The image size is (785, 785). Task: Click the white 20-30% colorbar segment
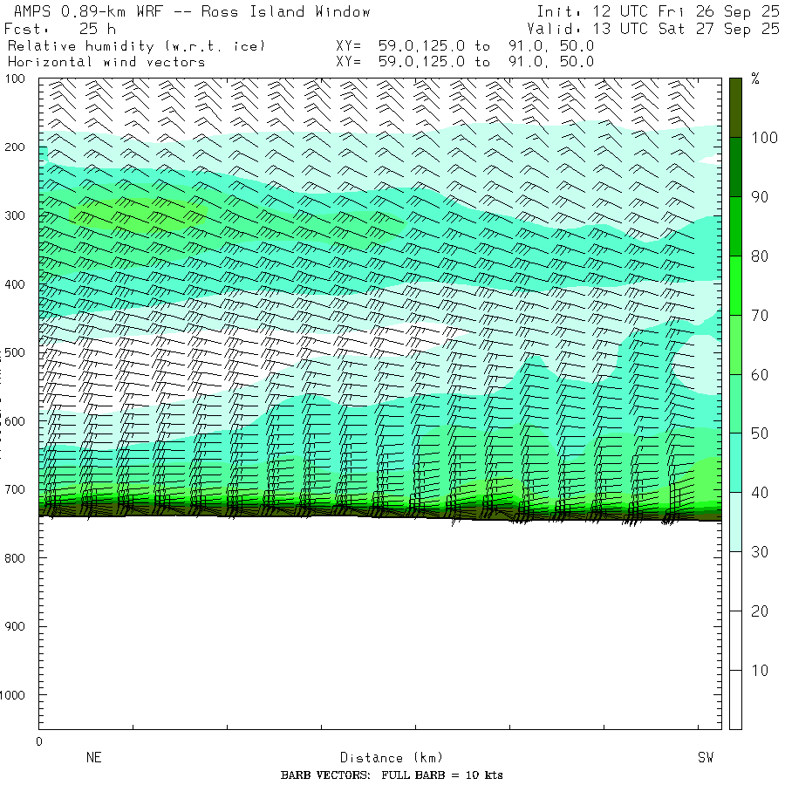coord(735,581)
